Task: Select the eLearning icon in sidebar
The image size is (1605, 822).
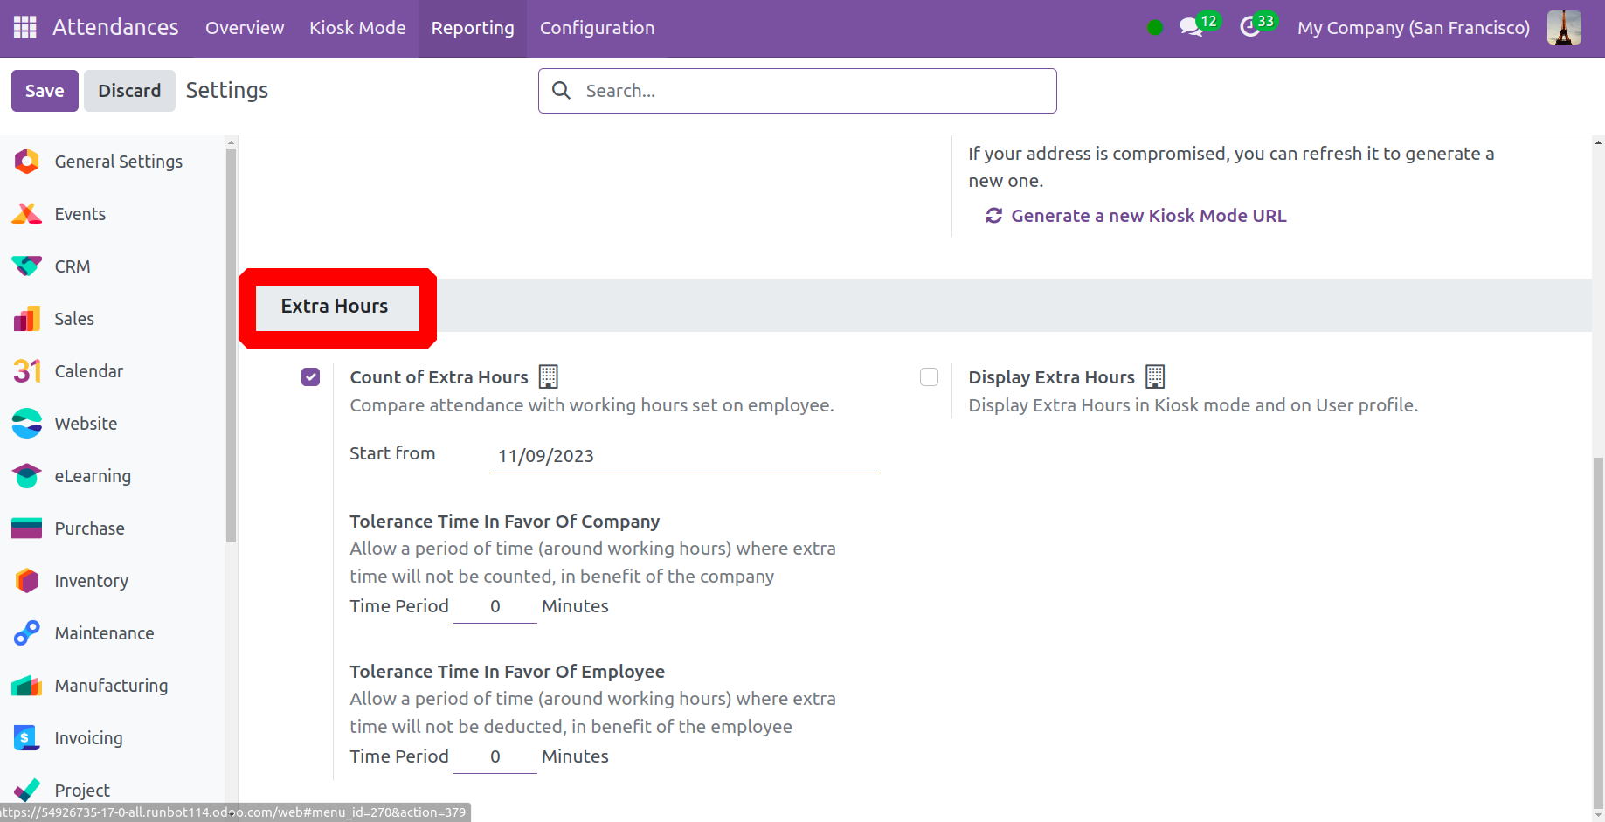Action: click(27, 476)
